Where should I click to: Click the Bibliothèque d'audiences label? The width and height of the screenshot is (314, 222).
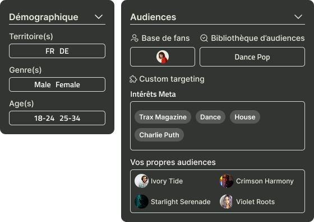(258, 38)
